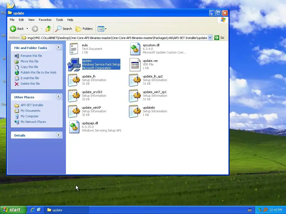
Task: Select the update_srv2k3 file icon
Action: coord(74,96)
